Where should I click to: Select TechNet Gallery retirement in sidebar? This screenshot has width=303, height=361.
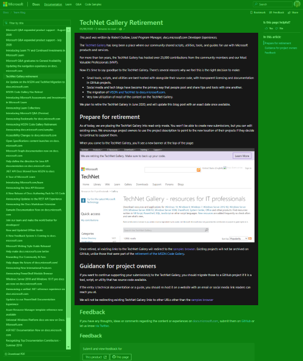click(22, 76)
